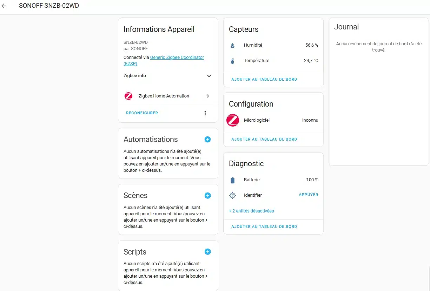Click the par SONOFF manufacturer text
The height and width of the screenshot is (291, 430).
pos(135,49)
